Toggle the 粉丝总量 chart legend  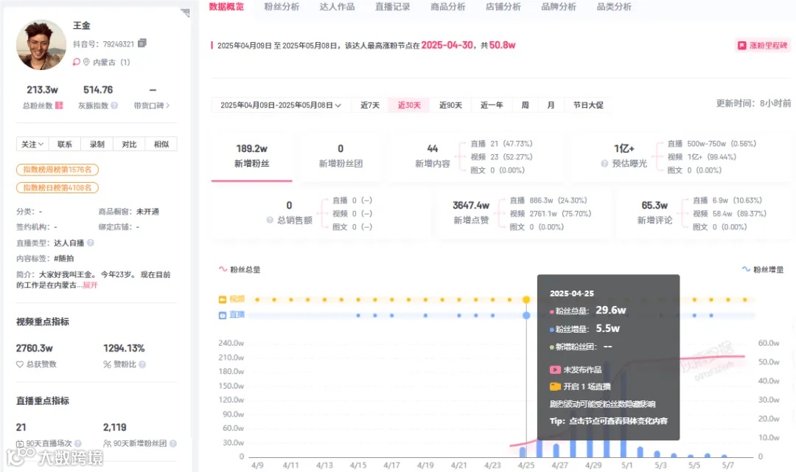[239, 269]
